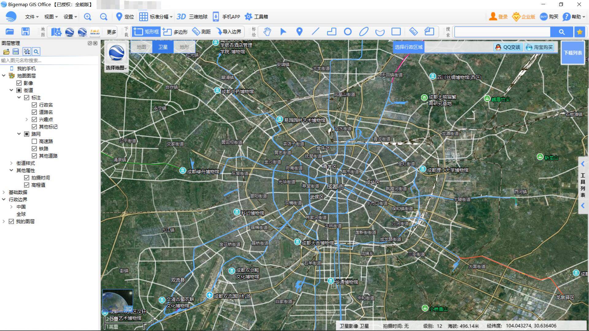This screenshot has height=331, width=589.
Task: Select the 多边形 polygon download tool
Action: pyautogui.click(x=175, y=32)
